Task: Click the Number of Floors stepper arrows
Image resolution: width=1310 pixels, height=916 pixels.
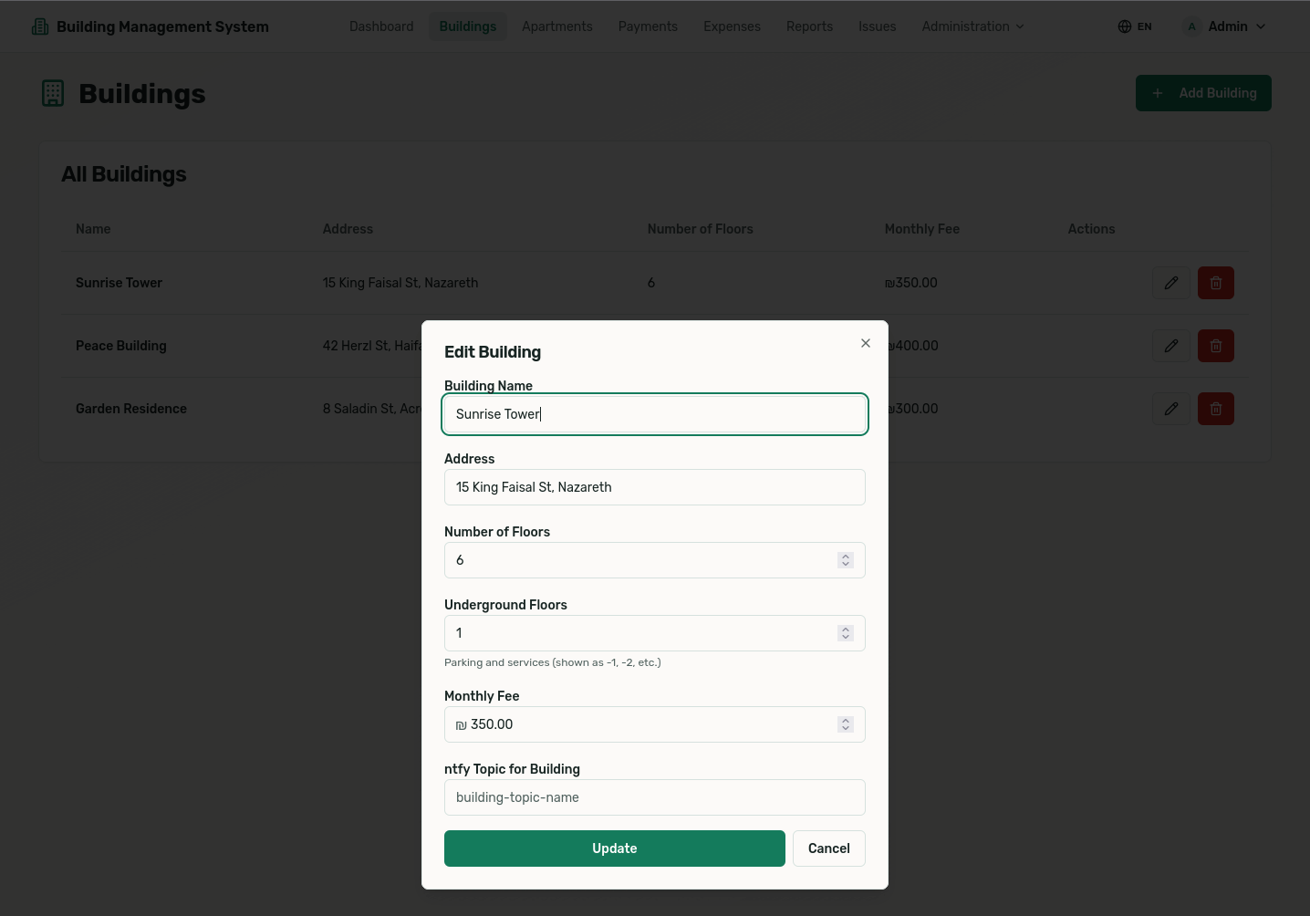Action: coord(846,560)
